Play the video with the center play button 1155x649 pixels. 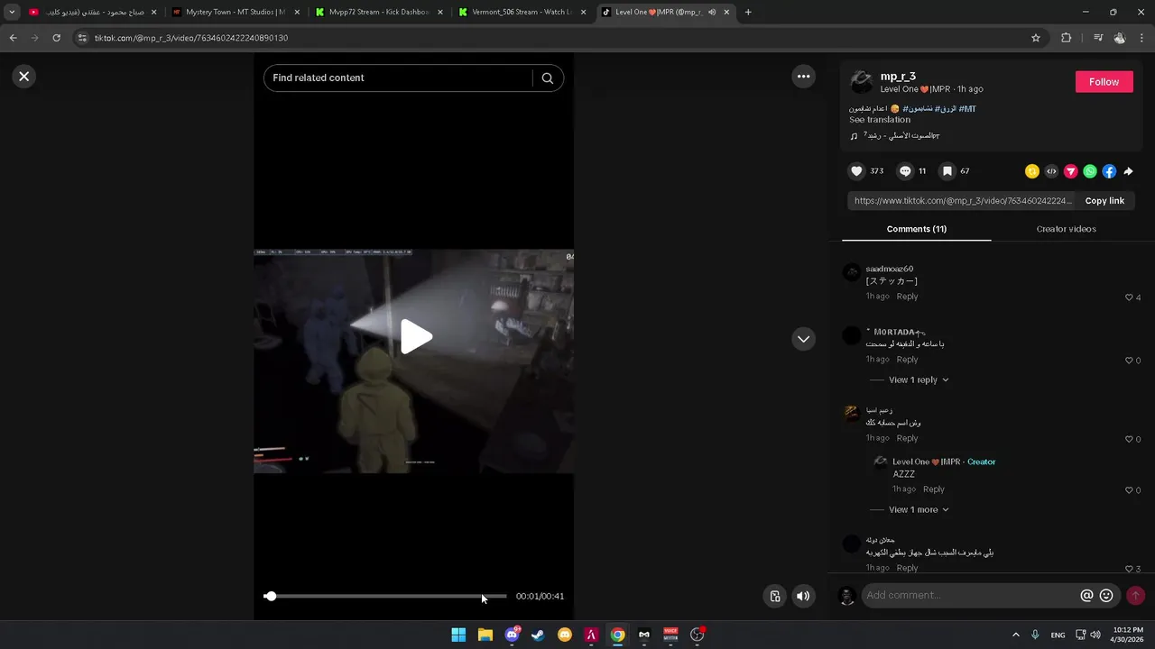415,337
